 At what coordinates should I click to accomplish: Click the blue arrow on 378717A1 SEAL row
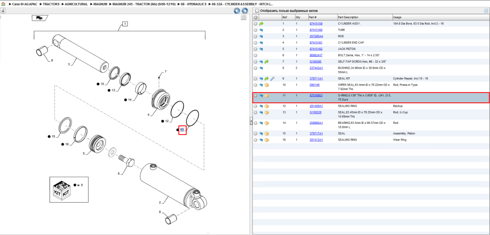[x=261, y=134]
